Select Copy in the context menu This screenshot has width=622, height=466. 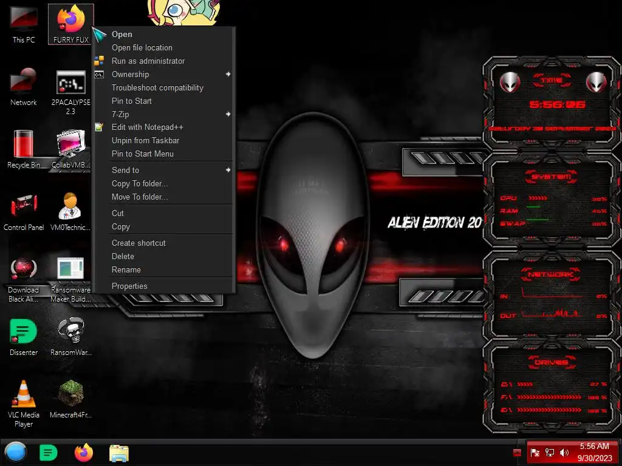164,227
